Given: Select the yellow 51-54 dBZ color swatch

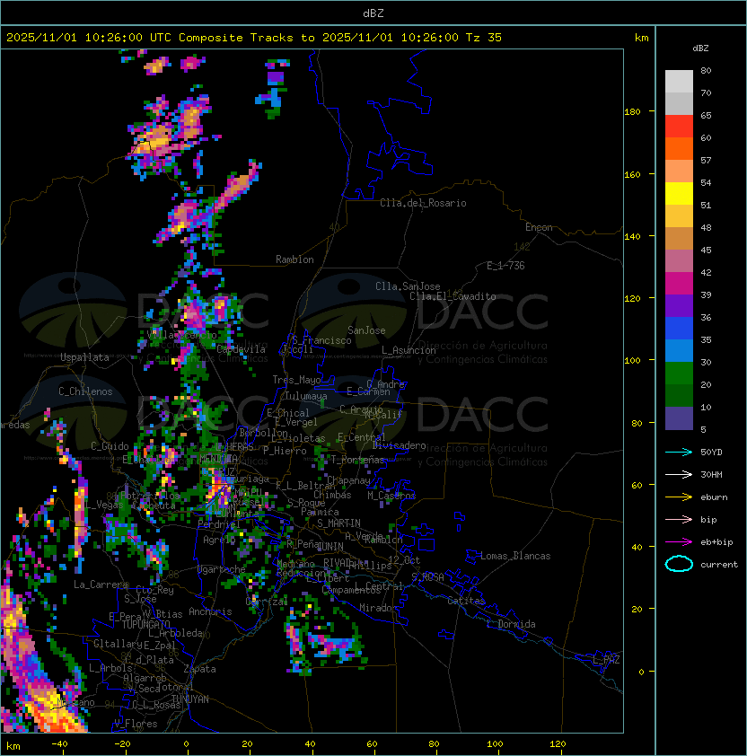Looking at the screenshot, I should tap(679, 194).
